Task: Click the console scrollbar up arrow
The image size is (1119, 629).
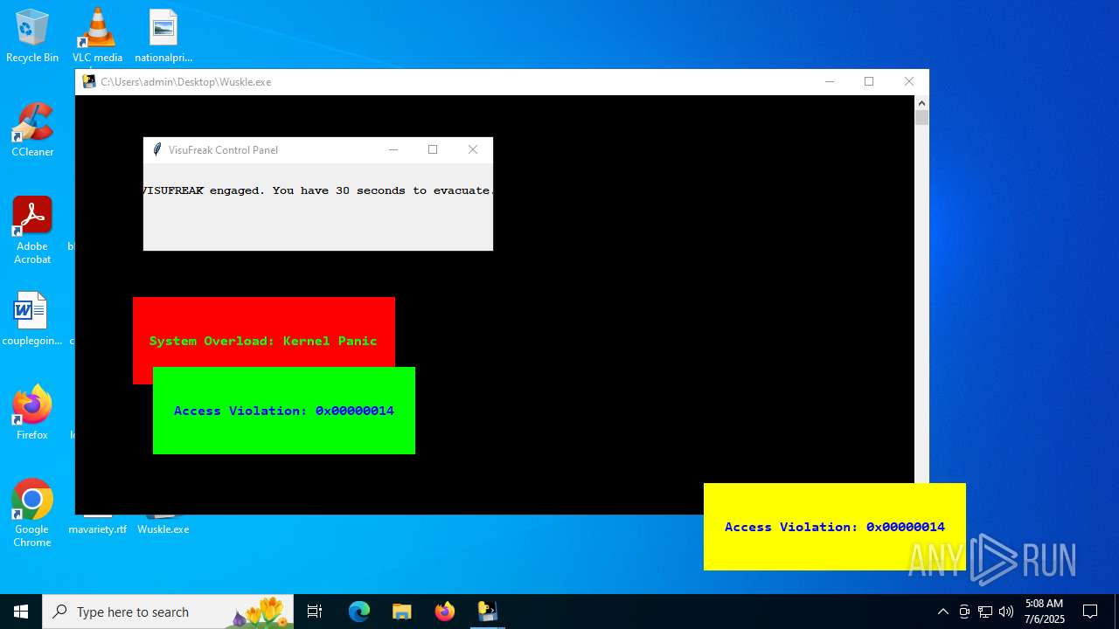Action: [x=921, y=102]
